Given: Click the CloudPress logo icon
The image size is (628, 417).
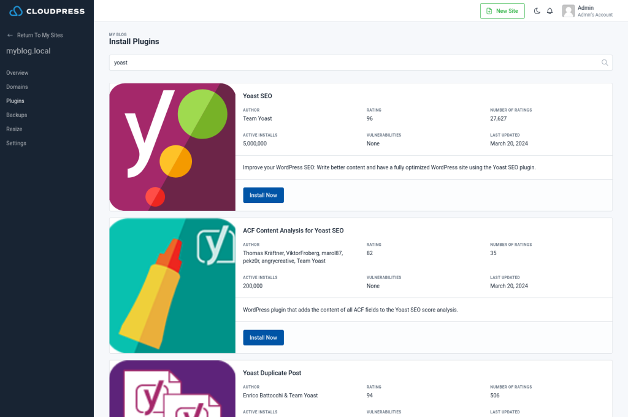Looking at the screenshot, I should point(15,11).
